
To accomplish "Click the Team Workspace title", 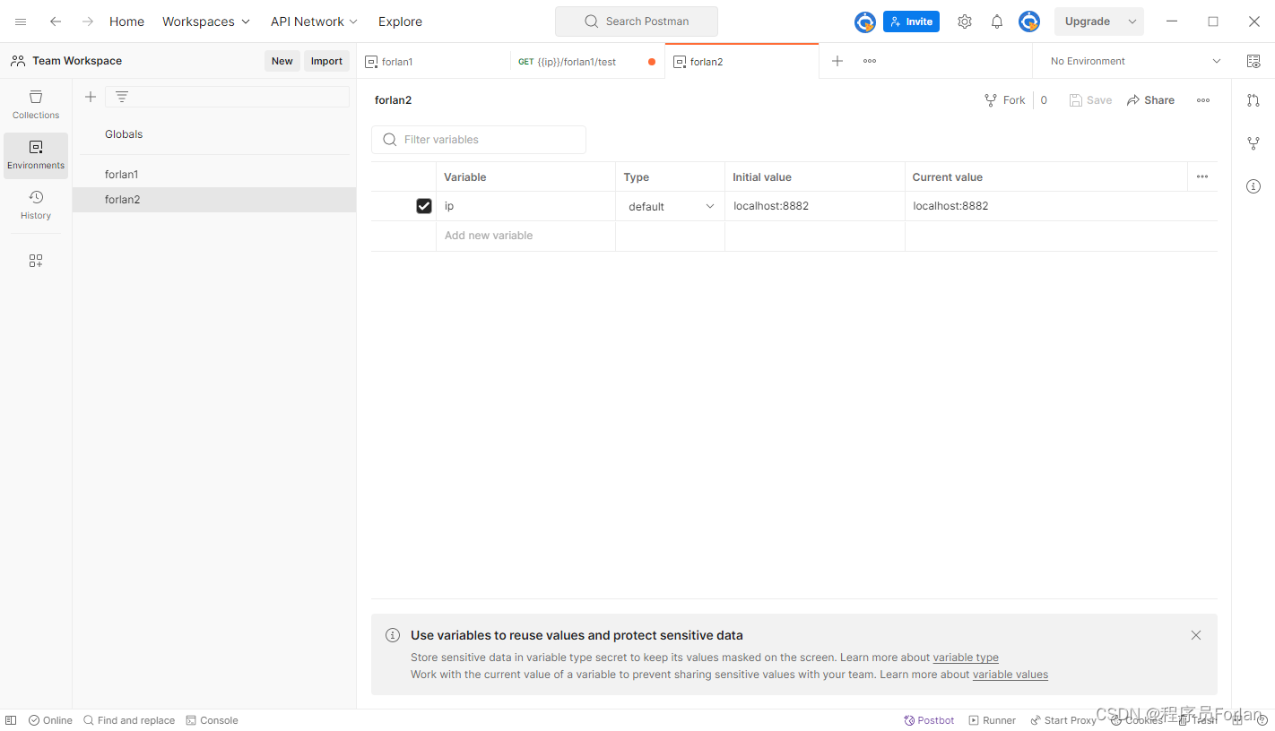I will coord(77,61).
